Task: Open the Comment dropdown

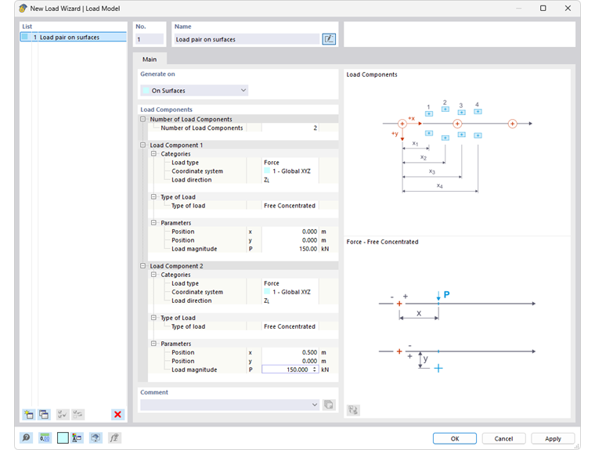Action: (x=229, y=405)
